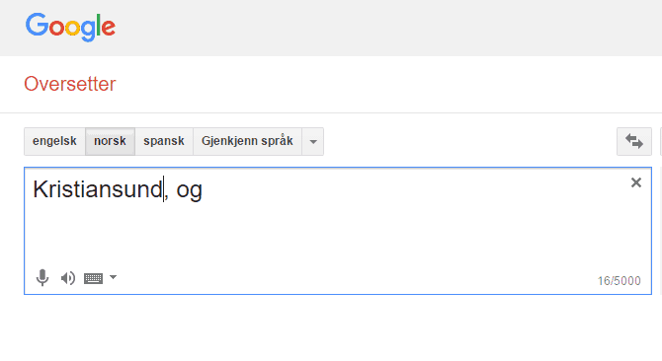Click the 16/5000 character counter
The height and width of the screenshot is (361, 662).
click(619, 280)
